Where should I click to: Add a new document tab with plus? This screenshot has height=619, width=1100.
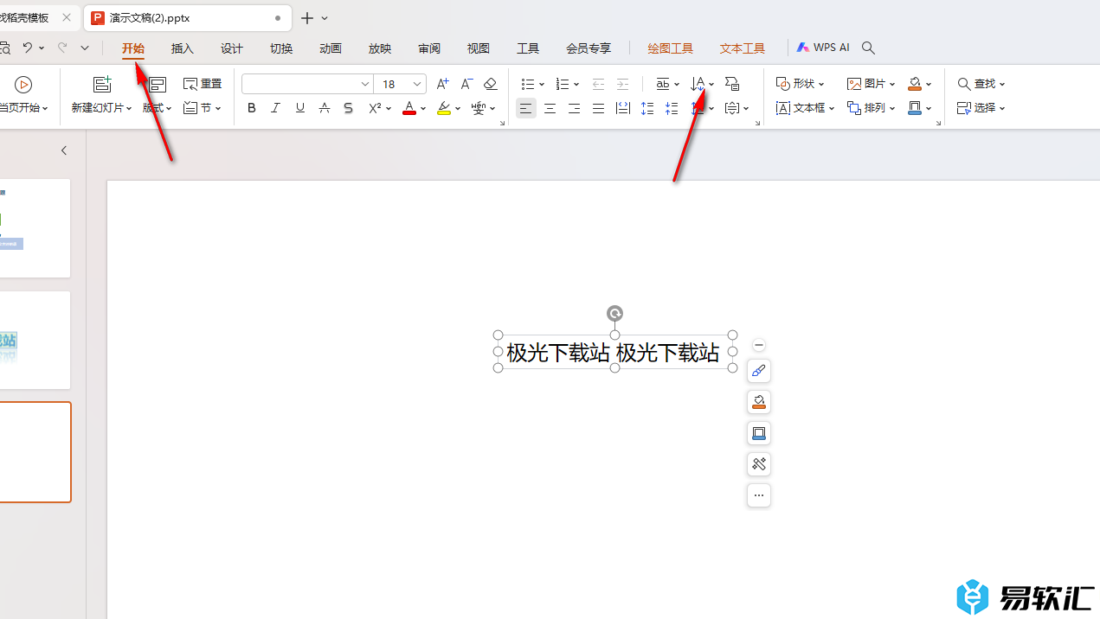coord(306,17)
